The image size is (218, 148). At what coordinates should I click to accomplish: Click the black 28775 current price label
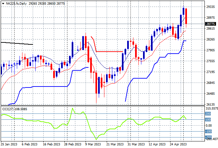click(210, 24)
